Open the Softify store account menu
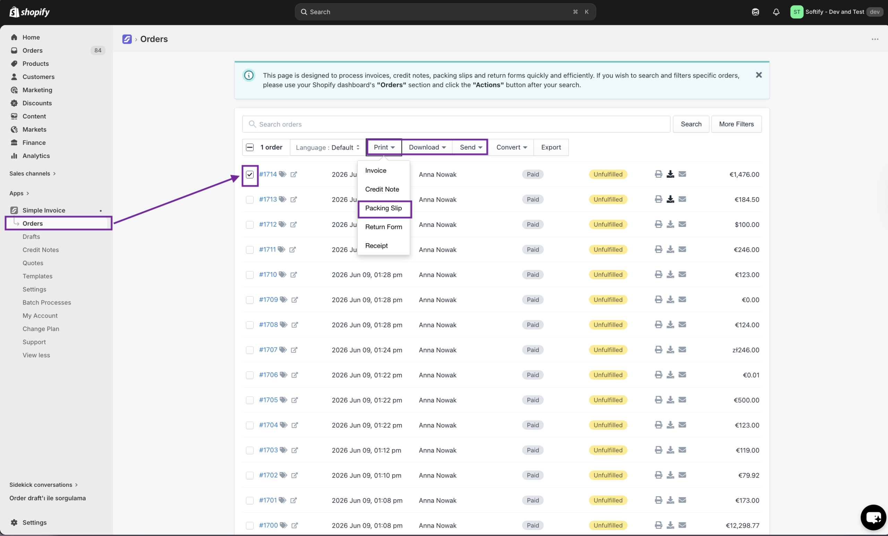This screenshot has width=888, height=536. (836, 12)
